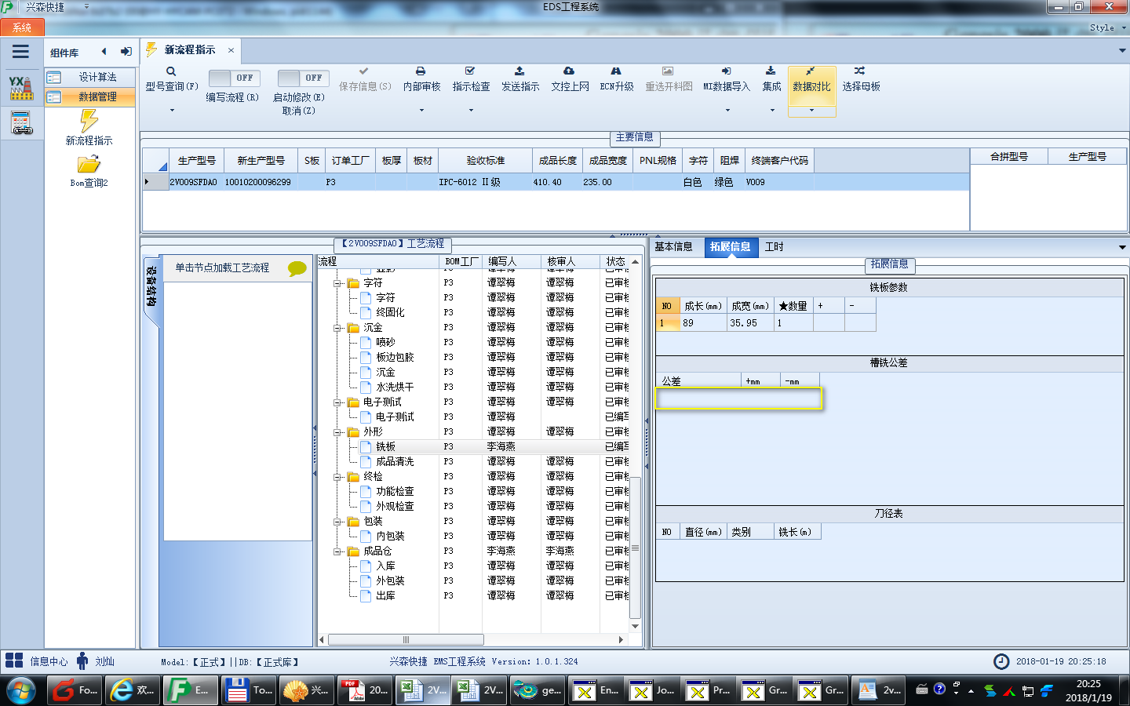Click the empty 公差 input row
This screenshot has height=706, width=1130.
click(x=738, y=398)
